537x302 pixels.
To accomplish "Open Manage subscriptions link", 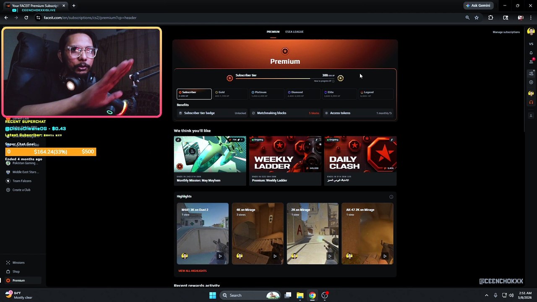I will point(506,32).
